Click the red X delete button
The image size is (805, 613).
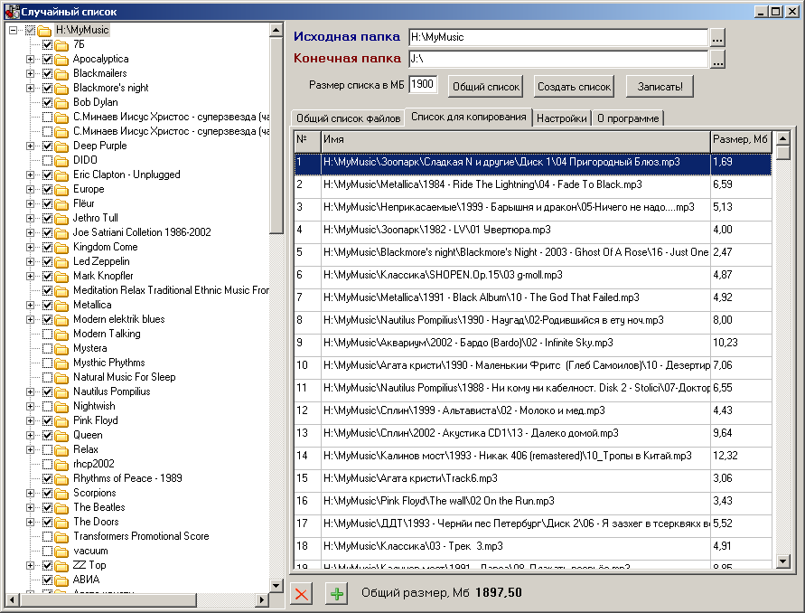click(302, 593)
